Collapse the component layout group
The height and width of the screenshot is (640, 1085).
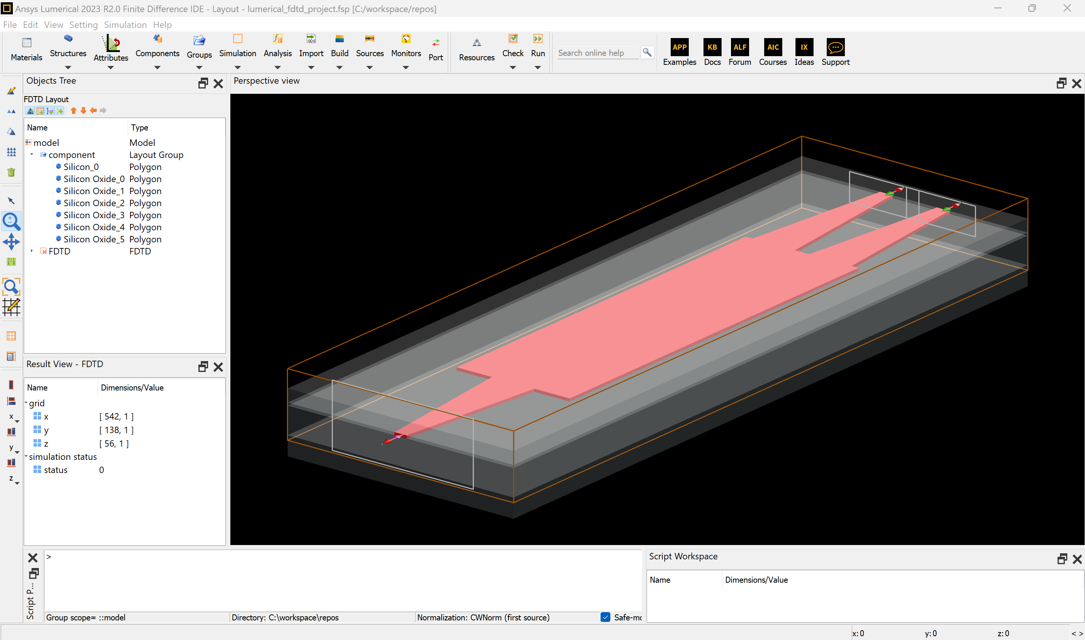tap(32, 155)
